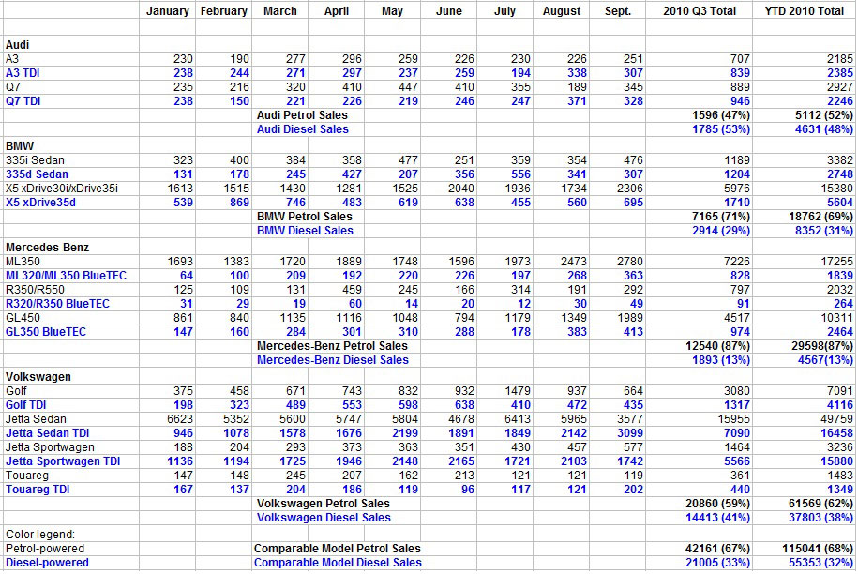Select the ML350 row label
The height and width of the screenshot is (574, 858).
[x=23, y=262]
